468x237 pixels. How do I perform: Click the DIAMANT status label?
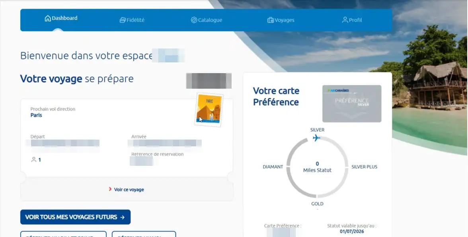(273, 167)
